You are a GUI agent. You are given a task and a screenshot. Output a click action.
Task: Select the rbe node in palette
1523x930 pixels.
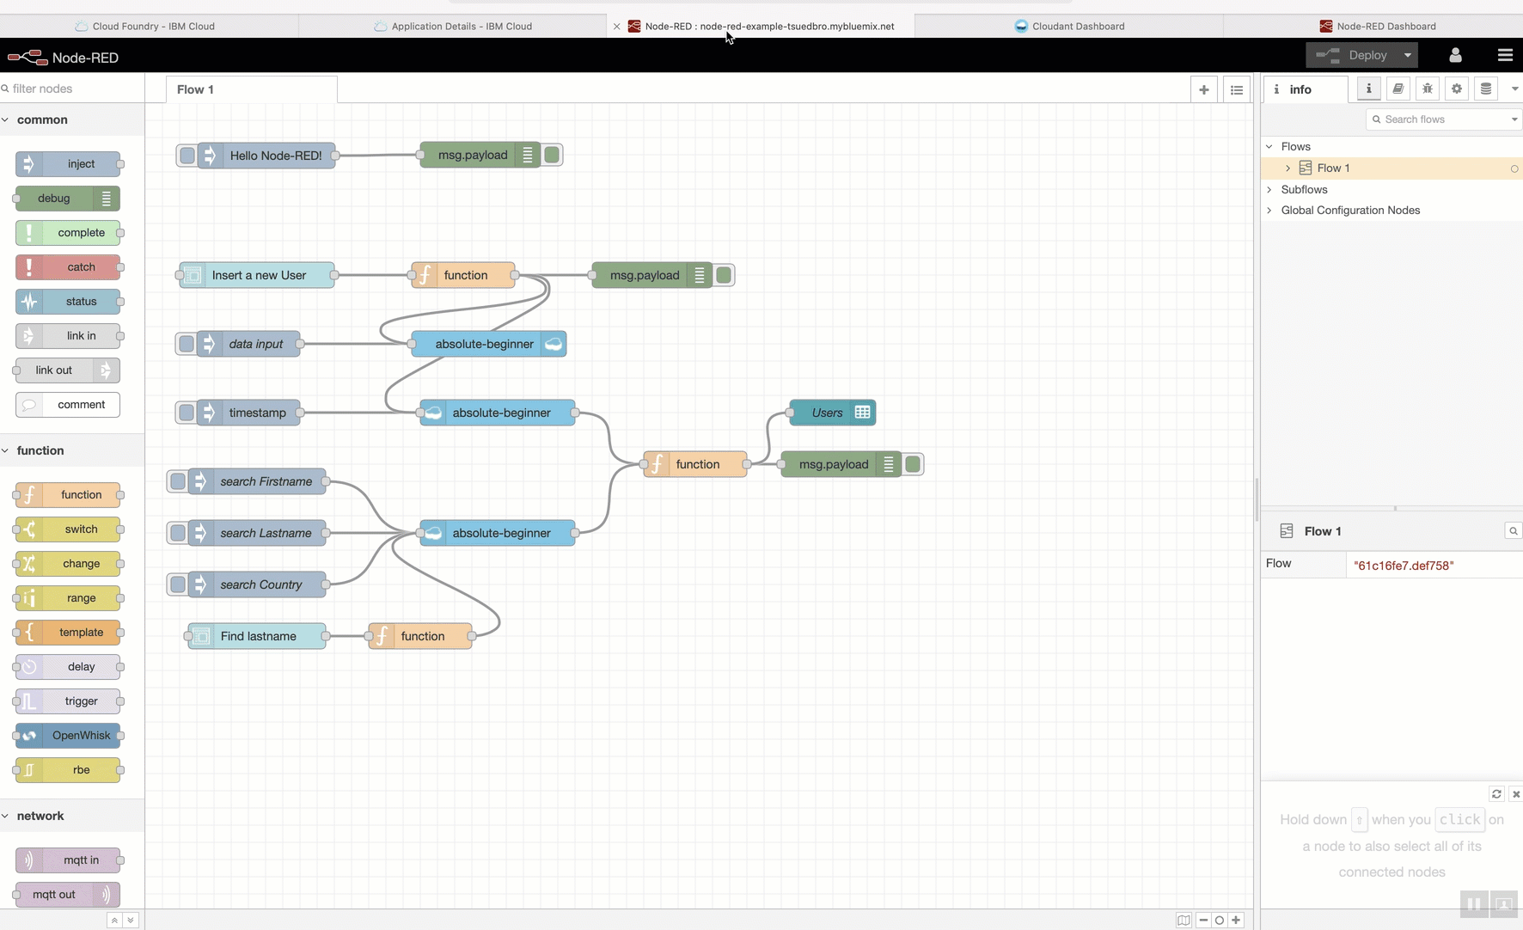tap(68, 769)
